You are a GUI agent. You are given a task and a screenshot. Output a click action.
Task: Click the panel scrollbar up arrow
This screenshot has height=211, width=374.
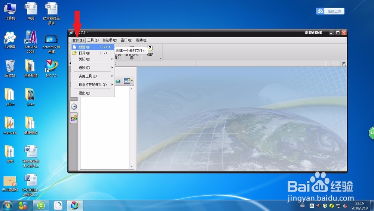[131, 89]
